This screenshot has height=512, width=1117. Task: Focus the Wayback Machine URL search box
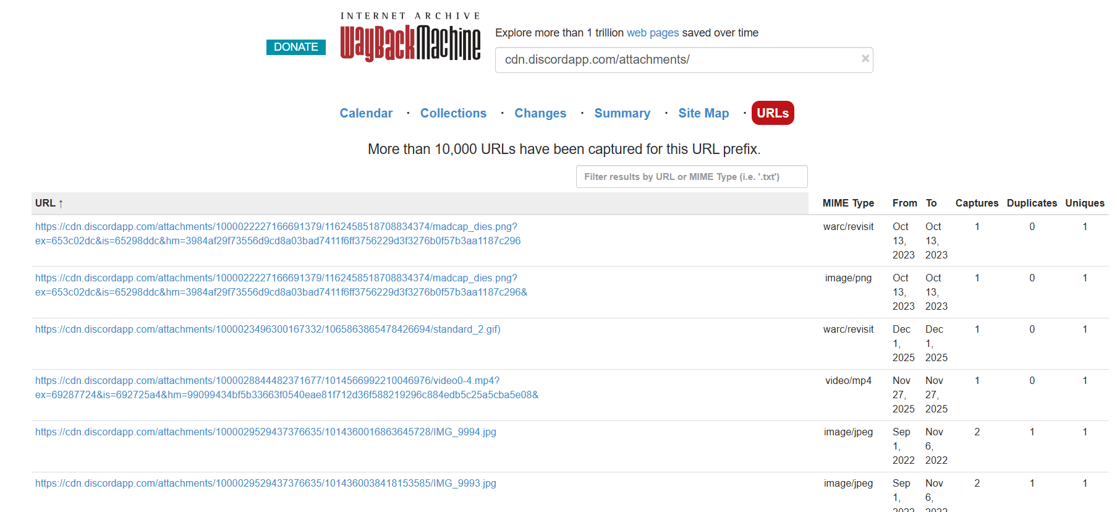(684, 60)
